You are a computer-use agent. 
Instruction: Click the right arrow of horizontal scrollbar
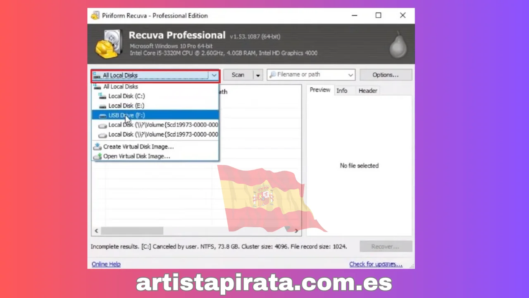[x=296, y=231]
